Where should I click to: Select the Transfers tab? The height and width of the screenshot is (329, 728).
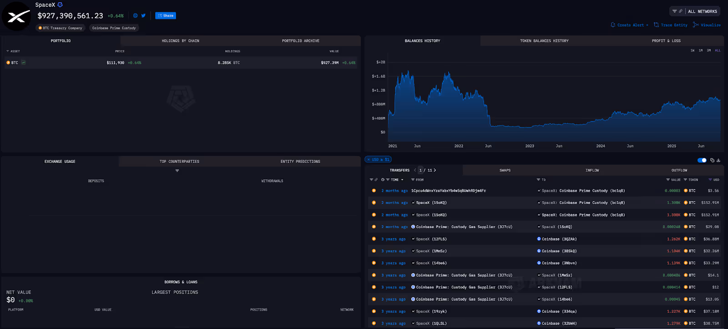(399, 170)
